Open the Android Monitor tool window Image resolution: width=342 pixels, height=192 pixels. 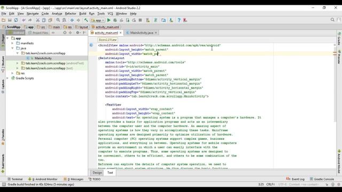(43, 179)
